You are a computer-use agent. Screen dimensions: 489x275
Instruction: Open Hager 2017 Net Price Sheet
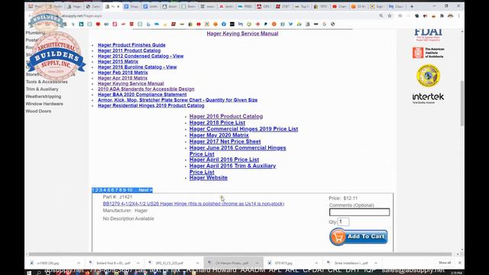[225, 141]
